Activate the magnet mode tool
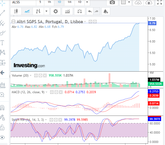Viewport: 165px width, 145px height. tap(2, 108)
